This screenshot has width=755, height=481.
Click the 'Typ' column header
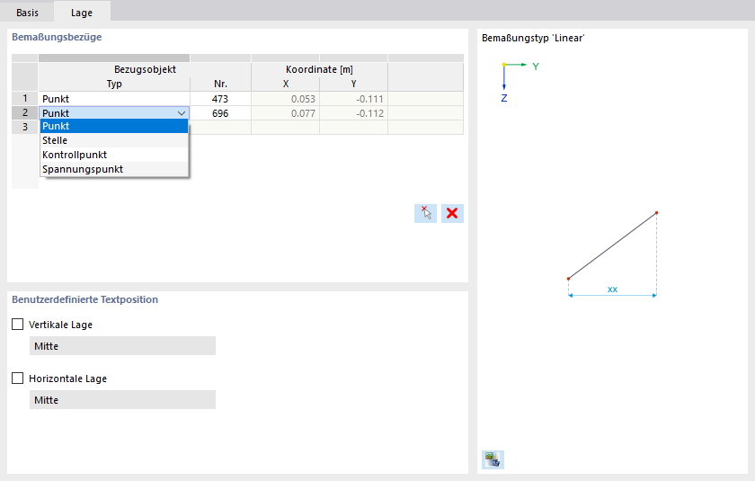point(114,84)
